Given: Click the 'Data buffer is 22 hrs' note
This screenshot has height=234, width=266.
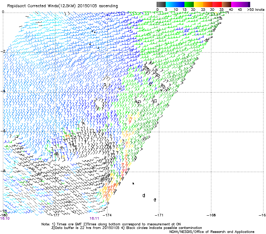Looking at the screenshot, I should (x=73, y=228).
